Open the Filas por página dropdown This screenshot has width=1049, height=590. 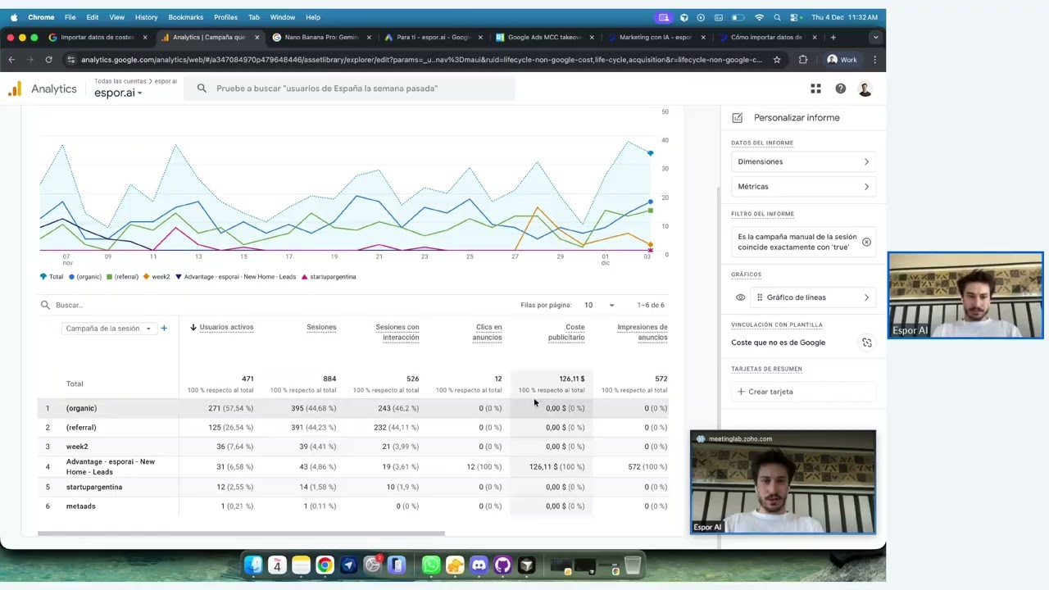[x=599, y=305]
